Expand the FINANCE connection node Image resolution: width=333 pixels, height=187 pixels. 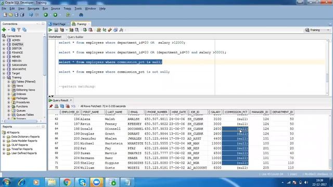click(x=4, y=52)
